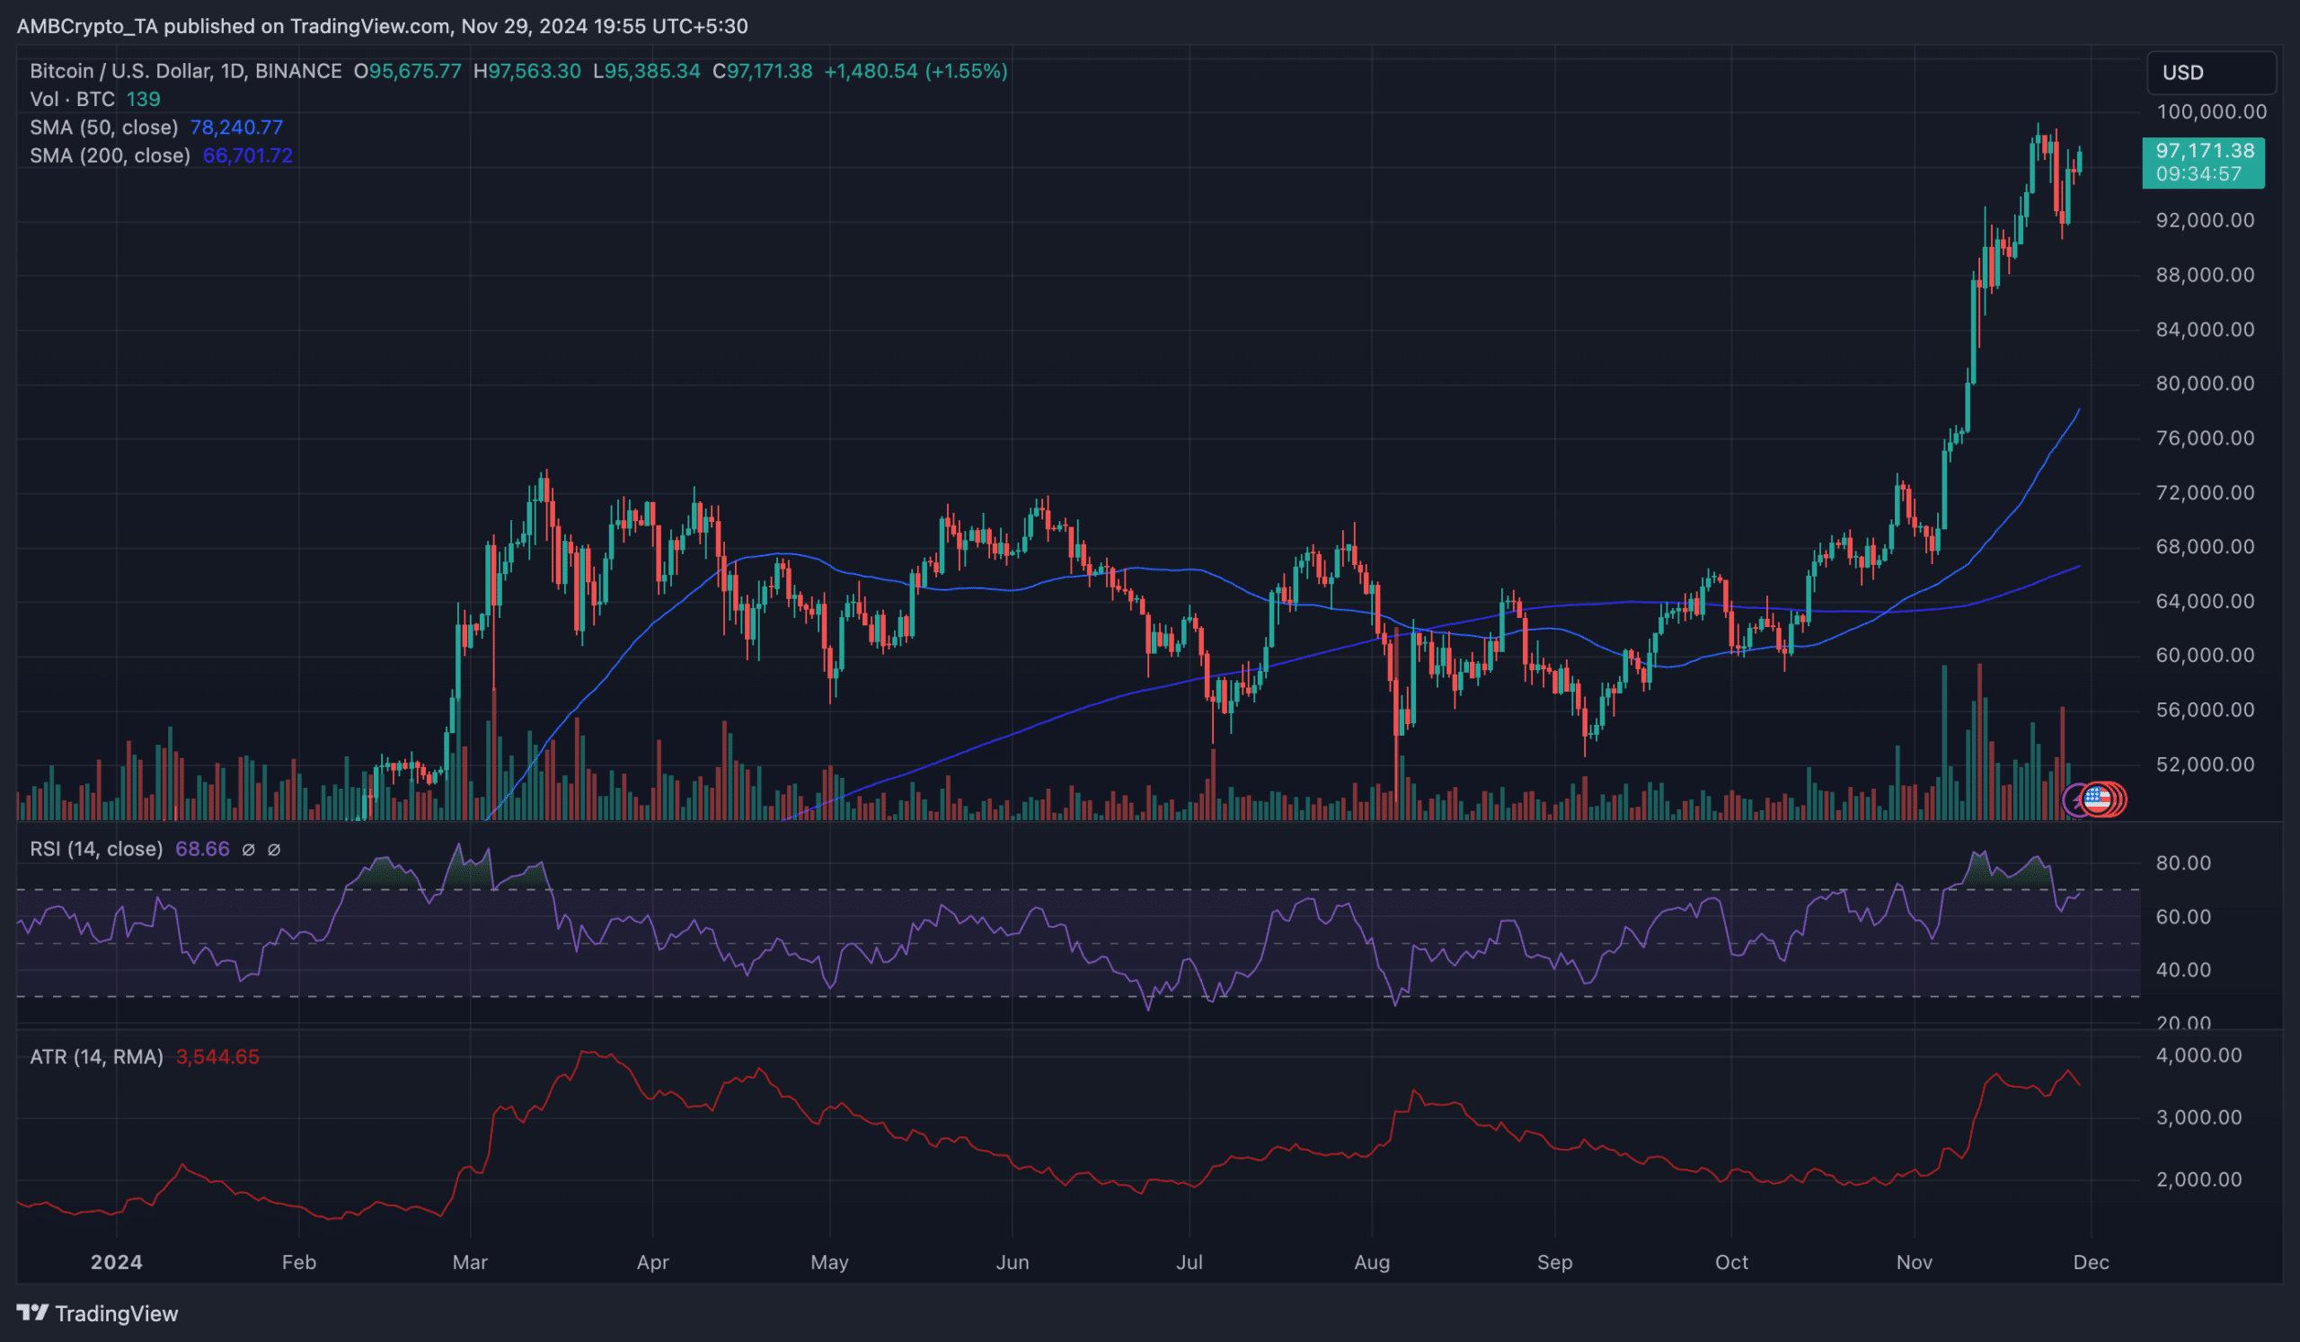The image size is (2300, 1342).
Task: Click the RSI 60.00 axis label
Action: click(2183, 917)
